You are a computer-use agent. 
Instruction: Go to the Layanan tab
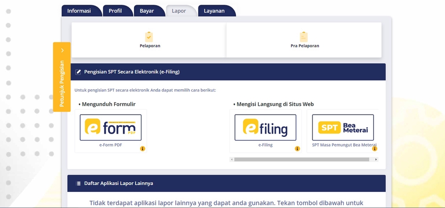[216, 11]
